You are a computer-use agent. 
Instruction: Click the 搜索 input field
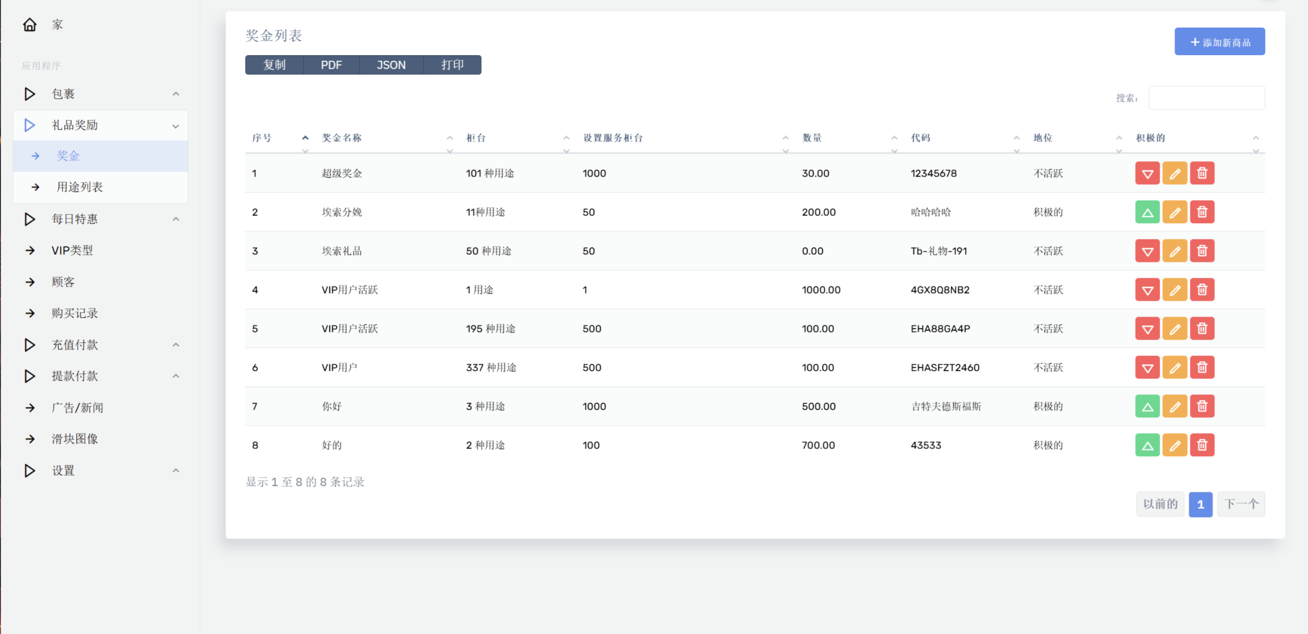tap(1206, 98)
